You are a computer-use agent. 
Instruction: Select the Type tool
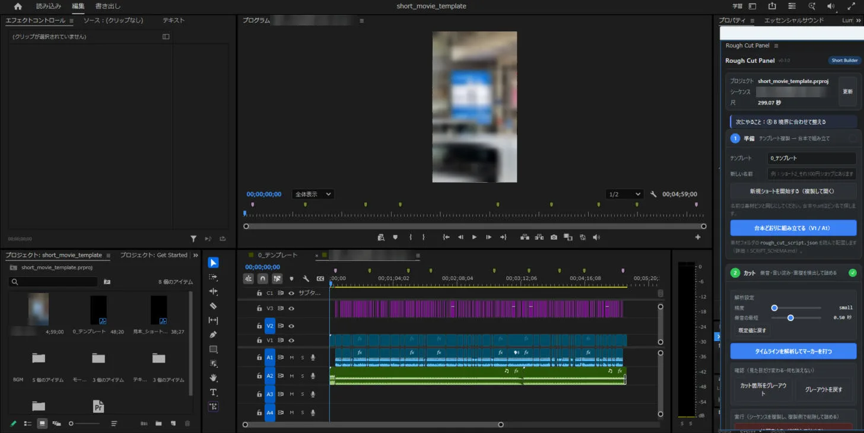tap(214, 392)
